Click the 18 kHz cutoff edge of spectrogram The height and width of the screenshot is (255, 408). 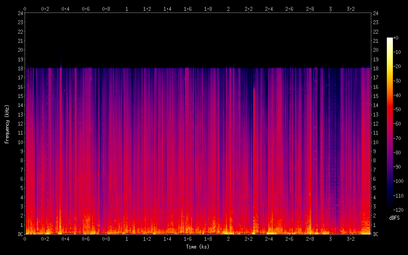[x=198, y=68]
